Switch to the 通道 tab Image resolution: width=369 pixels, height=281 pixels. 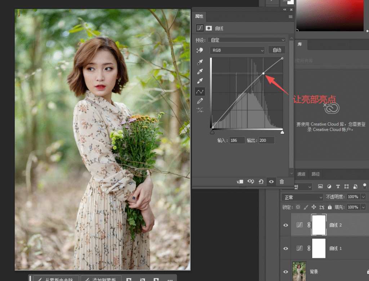click(x=301, y=174)
